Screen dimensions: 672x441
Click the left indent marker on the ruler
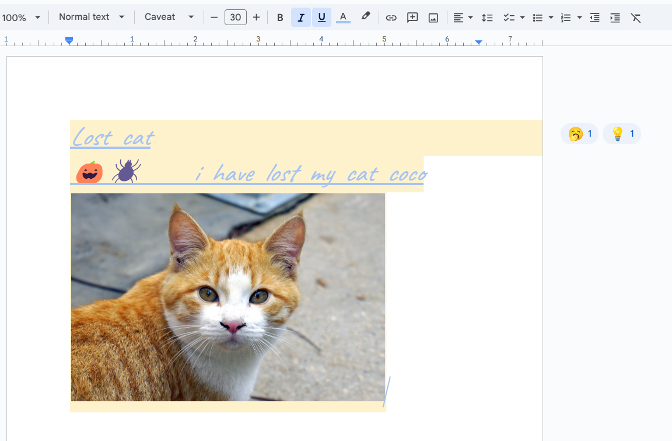pyautogui.click(x=69, y=41)
